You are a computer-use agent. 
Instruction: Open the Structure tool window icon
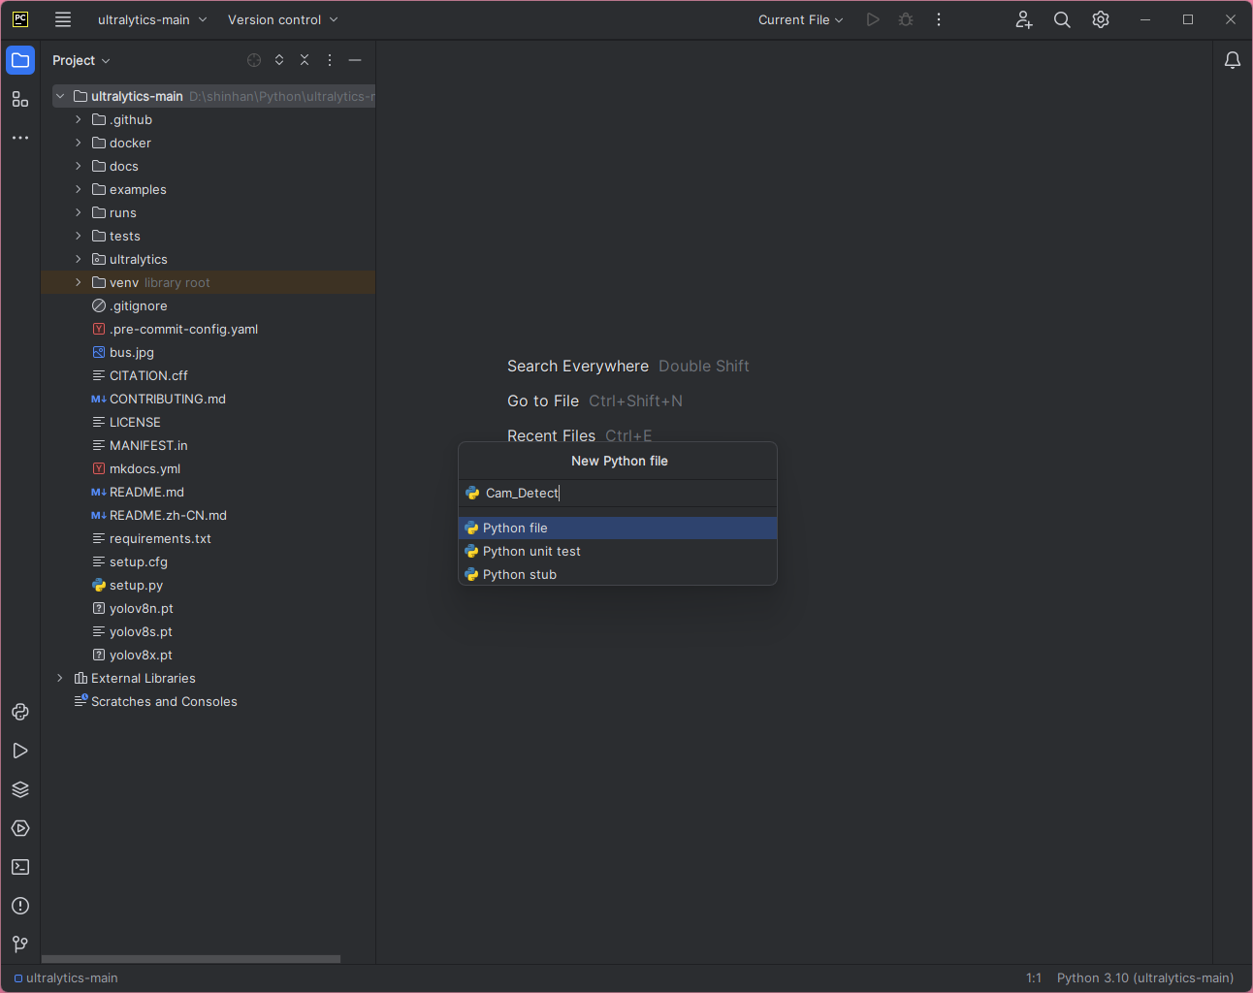click(20, 99)
